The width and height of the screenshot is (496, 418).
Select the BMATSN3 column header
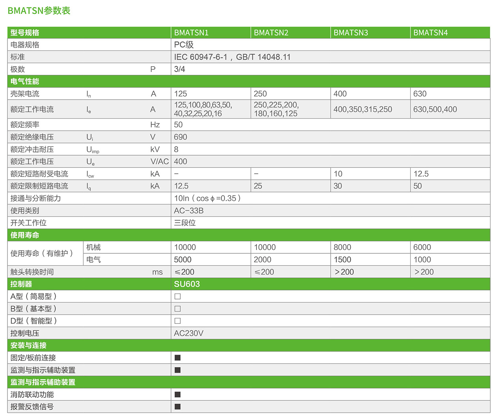351,33
